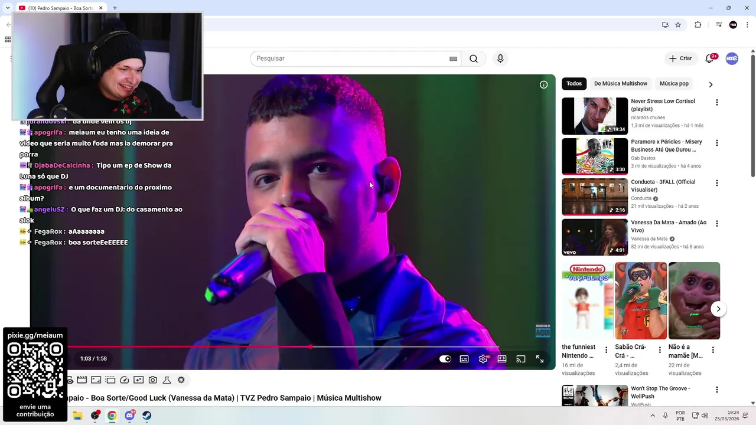
Task: Show next shorts with carousel arrow
Action: click(x=718, y=309)
